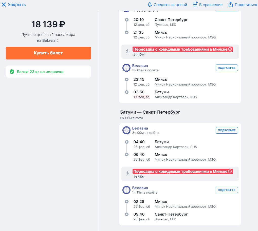258x231 pixels.
Task: Choose Поделиться in the top bar
Action: (246, 5)
